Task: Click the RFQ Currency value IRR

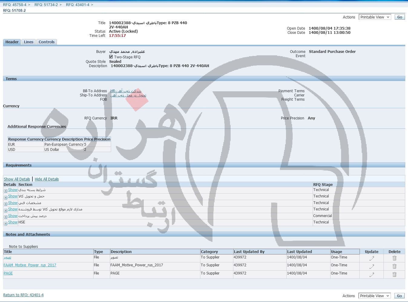Action: (x=114, y=118)
